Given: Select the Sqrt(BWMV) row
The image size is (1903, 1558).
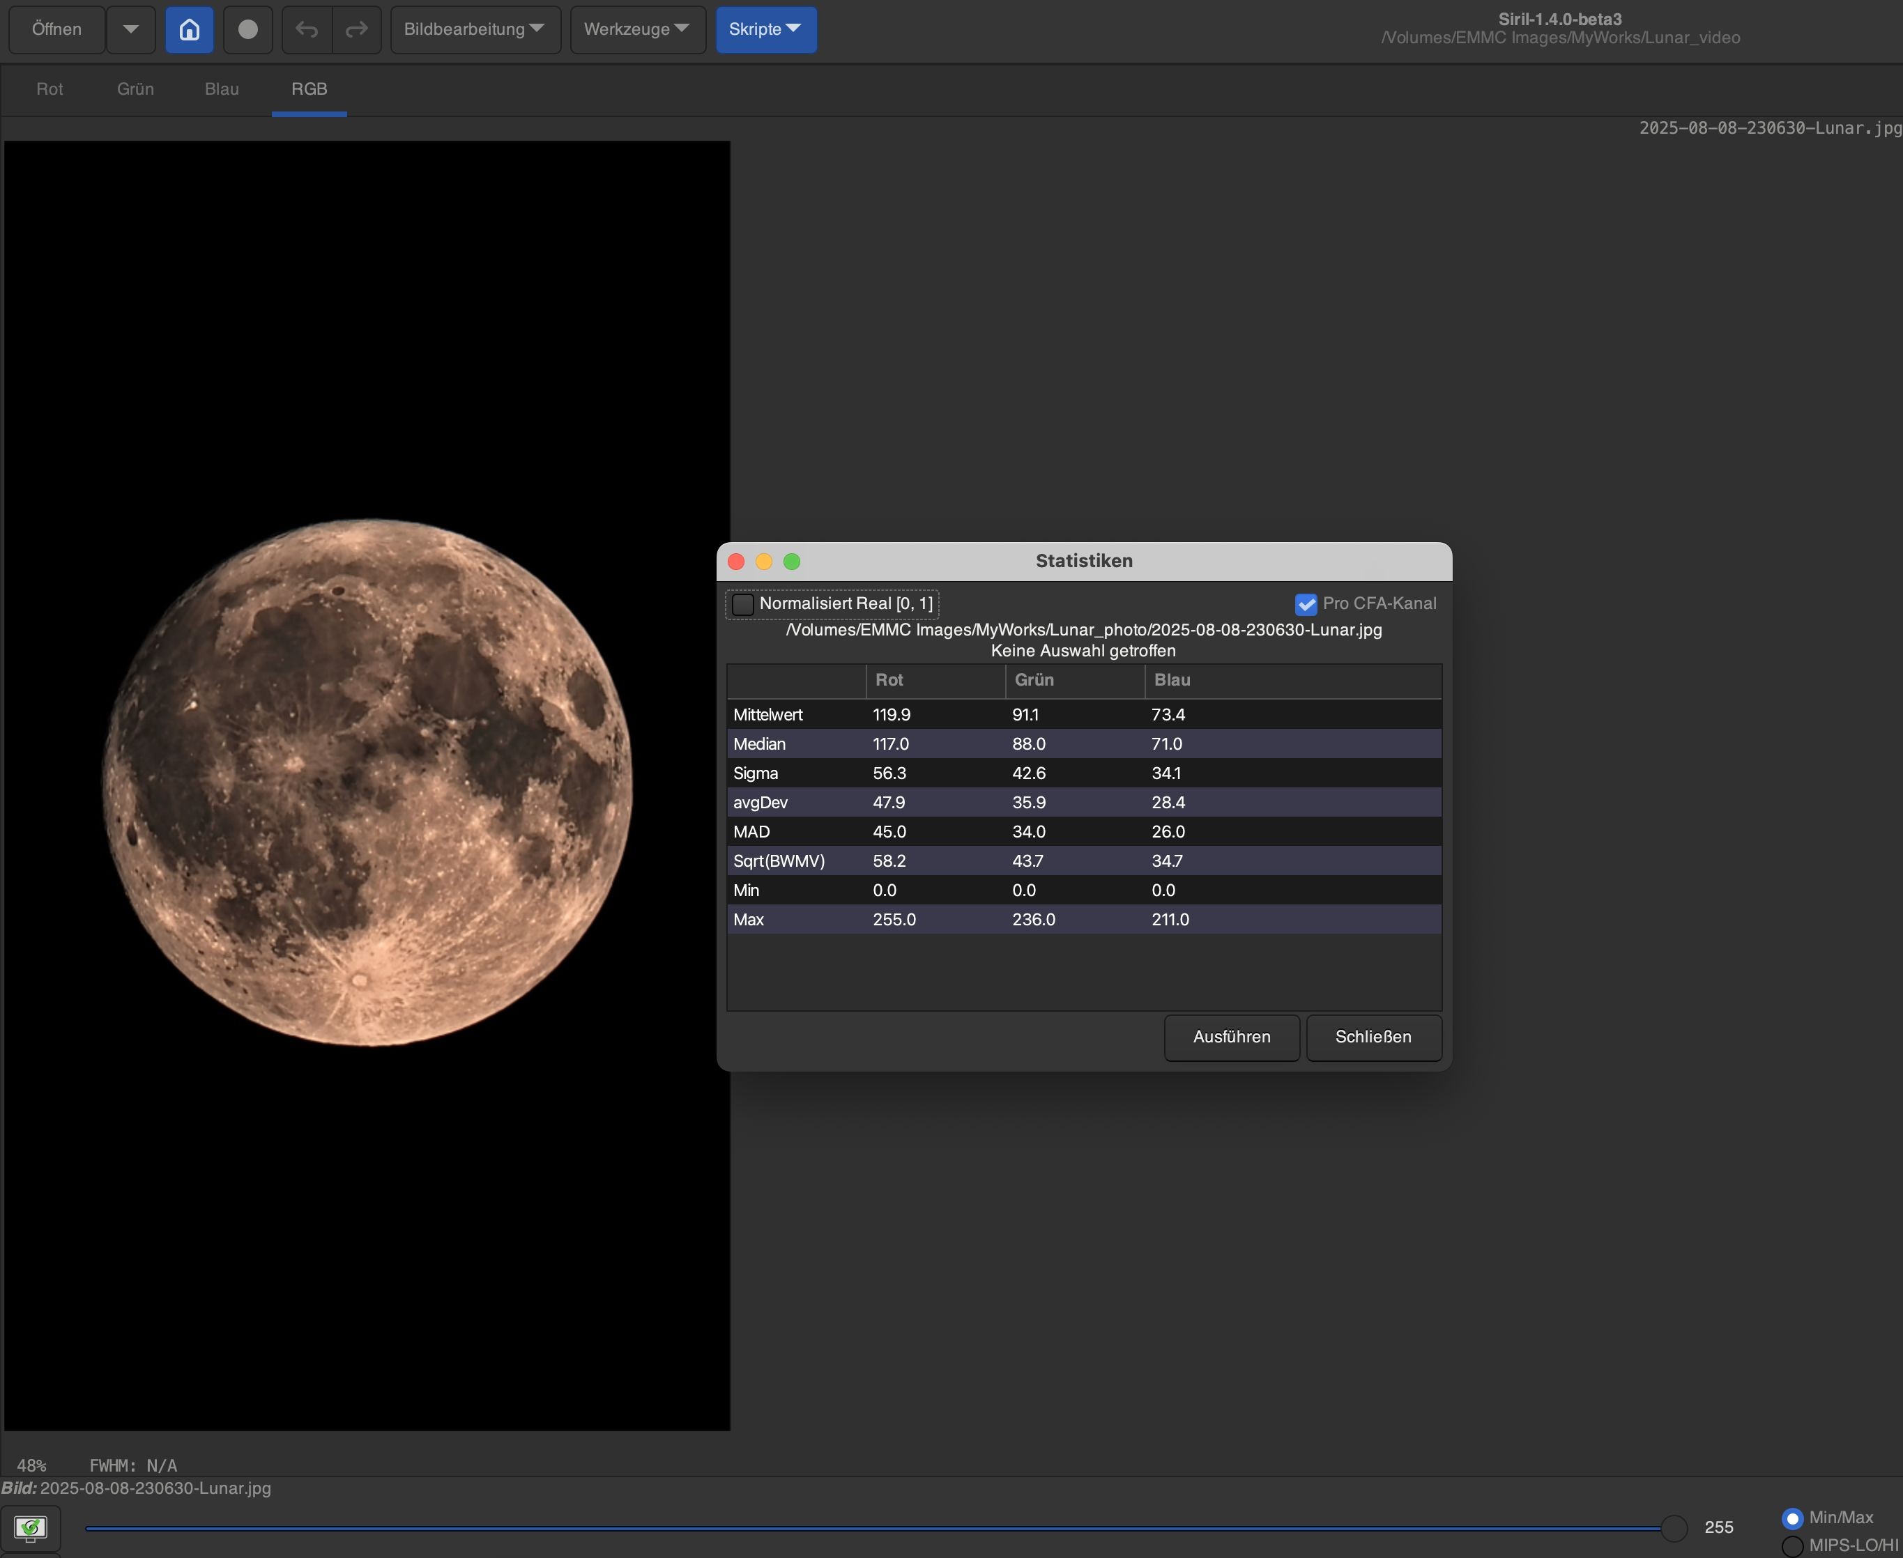Looking at the screenshot, I should [1085, 861].
